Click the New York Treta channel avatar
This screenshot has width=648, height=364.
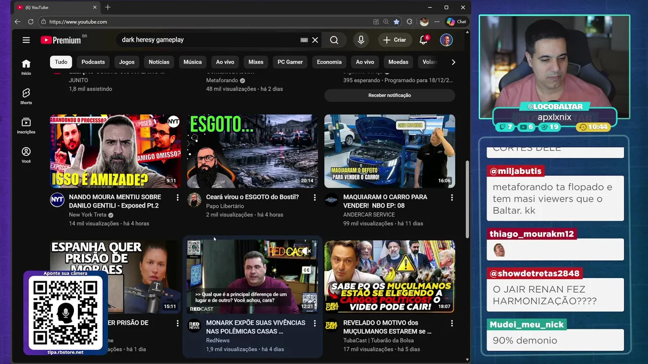(x=57, y=200)
